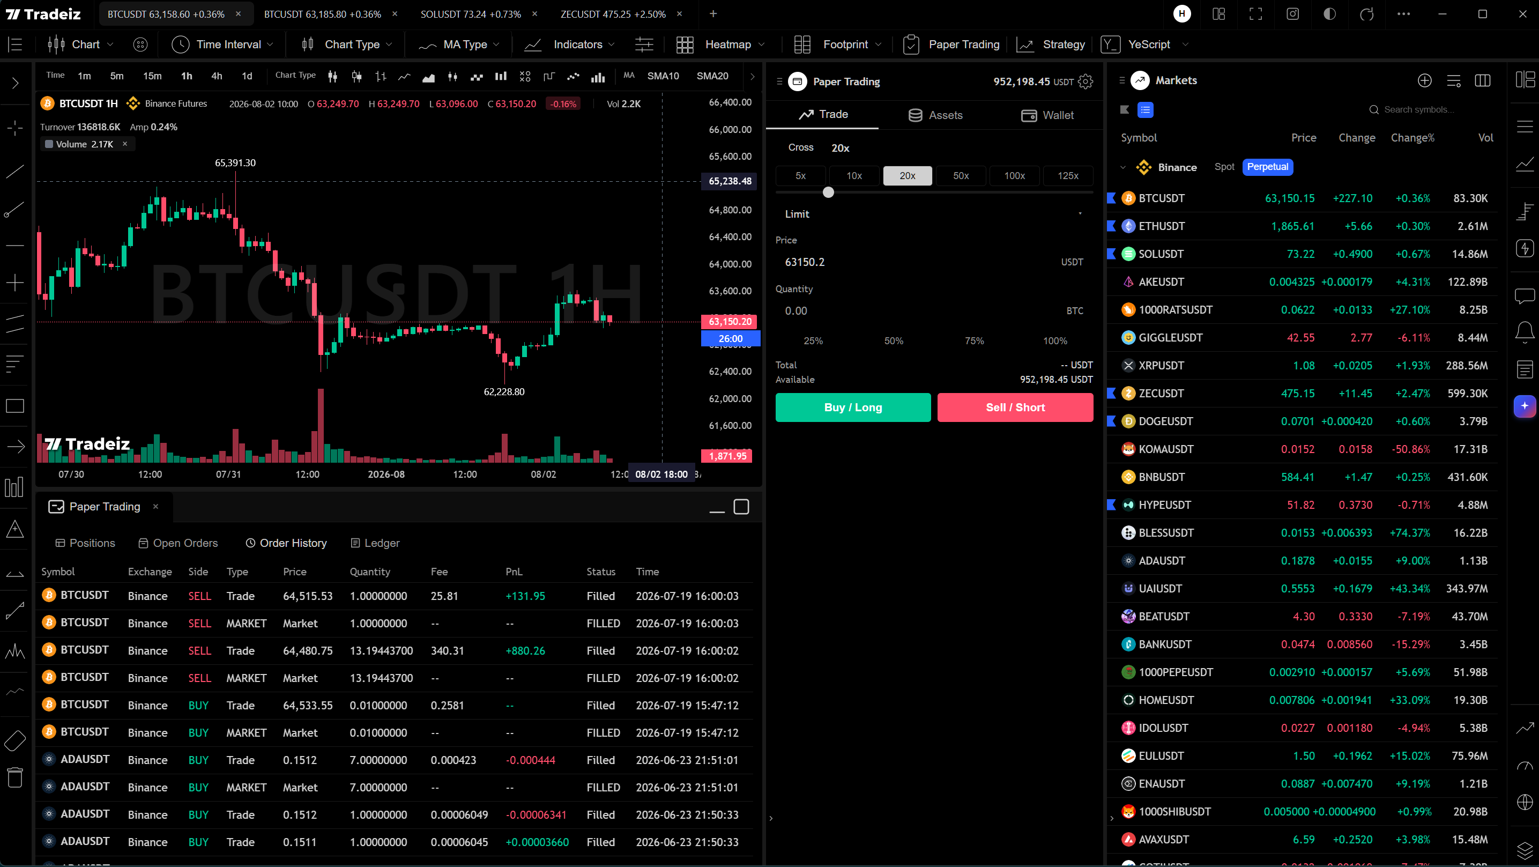Select the rectangle drawing tool
This screenshot has height=867, width=1539.
pyautogui.click(x=15, y=406)
